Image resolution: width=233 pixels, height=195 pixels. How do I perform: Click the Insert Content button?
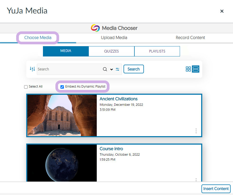coord(216,189)
